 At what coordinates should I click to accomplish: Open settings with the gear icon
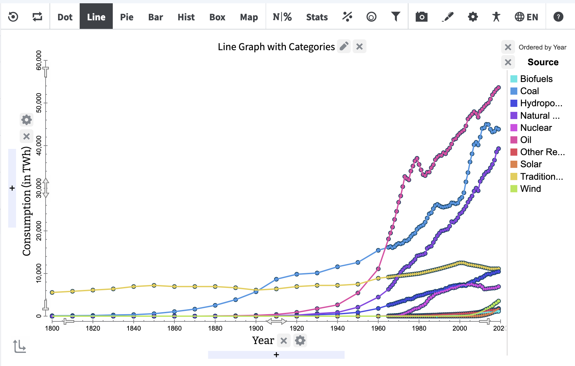pyautogui.click(x=472, y=17)
